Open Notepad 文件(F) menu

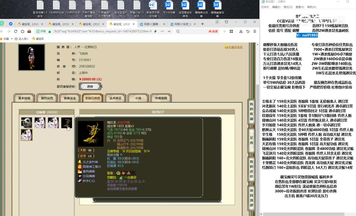265,7
